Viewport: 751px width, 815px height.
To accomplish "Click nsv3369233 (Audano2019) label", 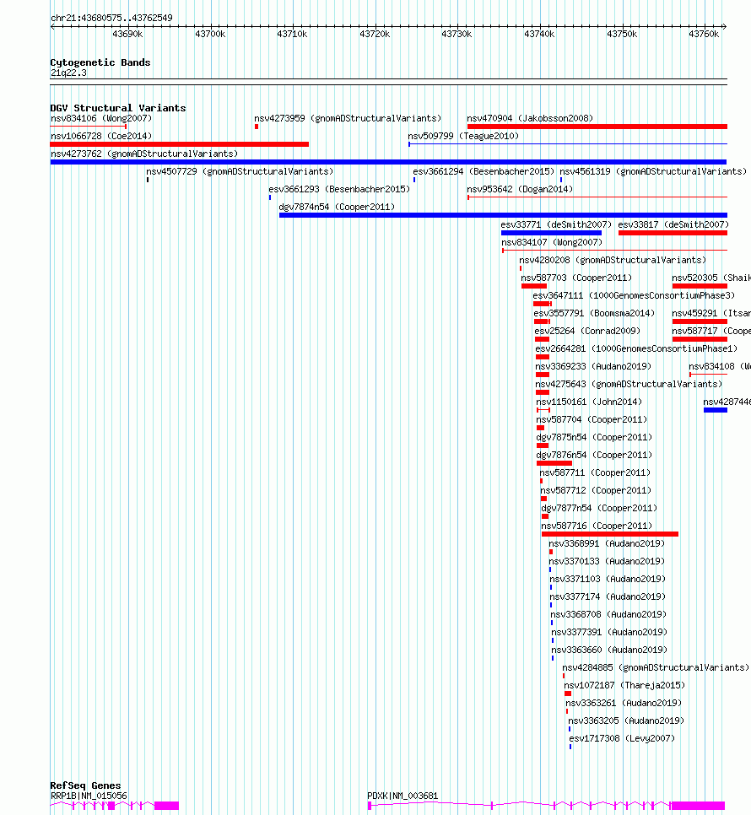I will pos(593,366).
